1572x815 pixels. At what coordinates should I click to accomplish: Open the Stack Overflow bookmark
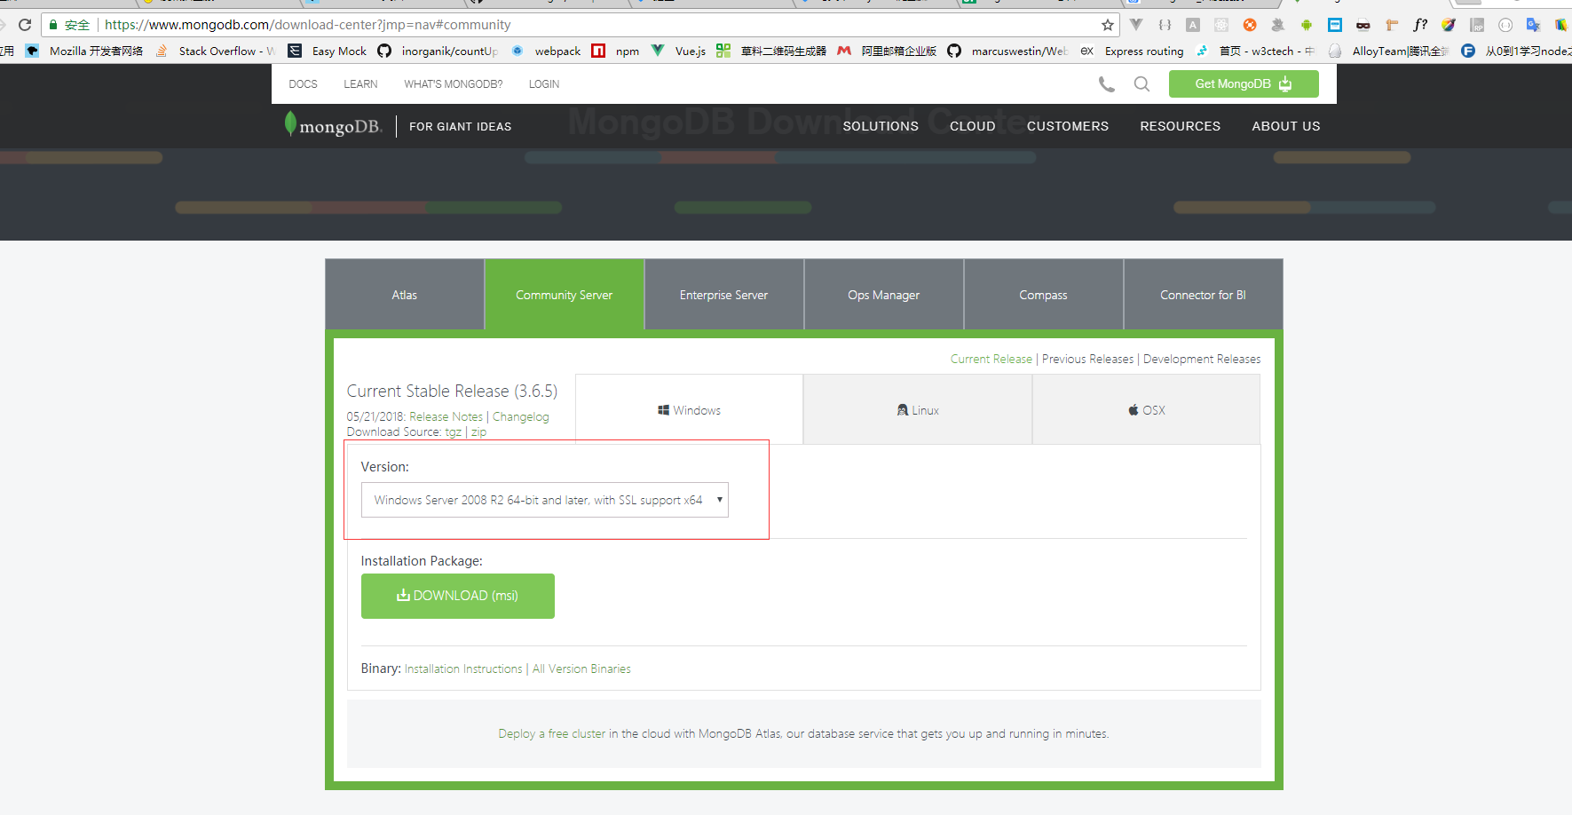tap(216, 51)
